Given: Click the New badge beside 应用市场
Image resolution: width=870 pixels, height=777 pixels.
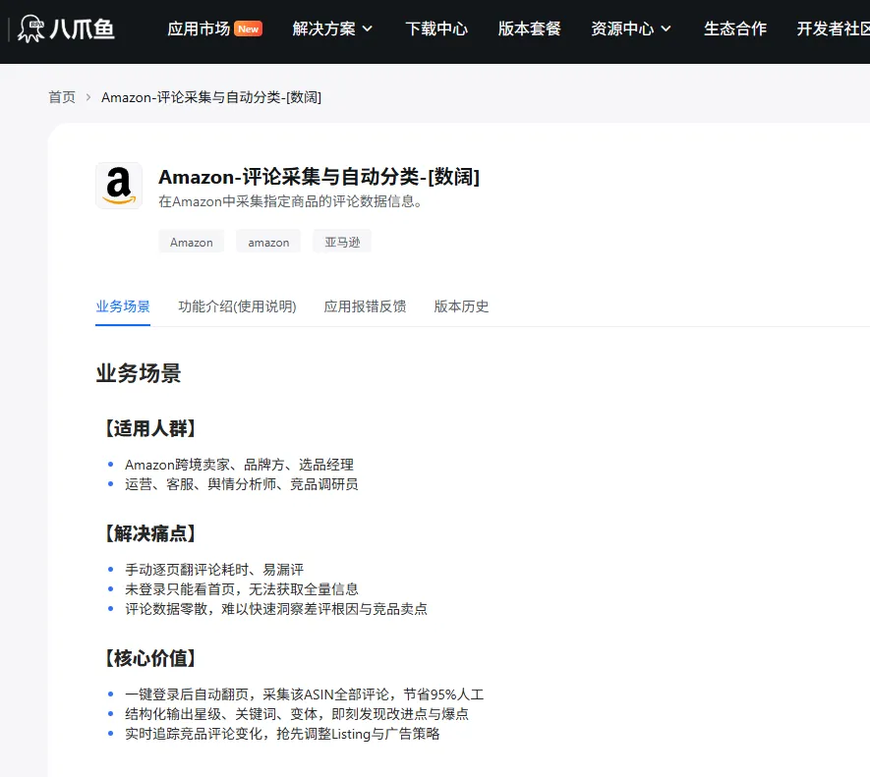Looking at the screenshot, I should point(248,28).
